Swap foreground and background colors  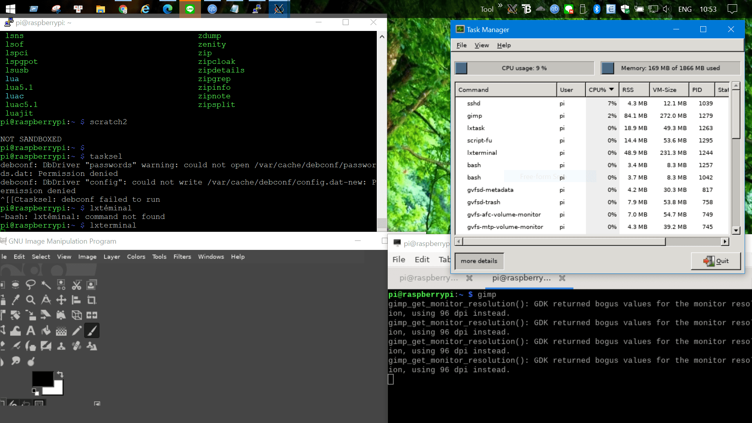(60, 374)
